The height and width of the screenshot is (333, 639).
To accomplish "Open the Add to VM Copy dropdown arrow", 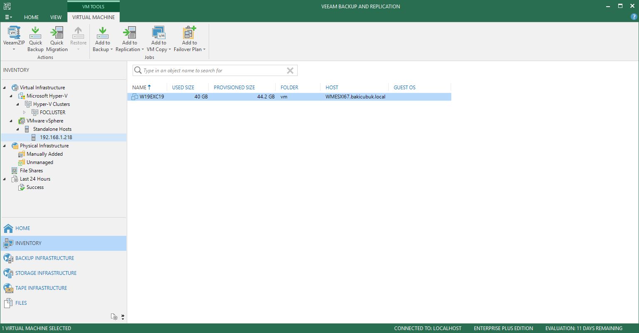I will pos(170,50).
